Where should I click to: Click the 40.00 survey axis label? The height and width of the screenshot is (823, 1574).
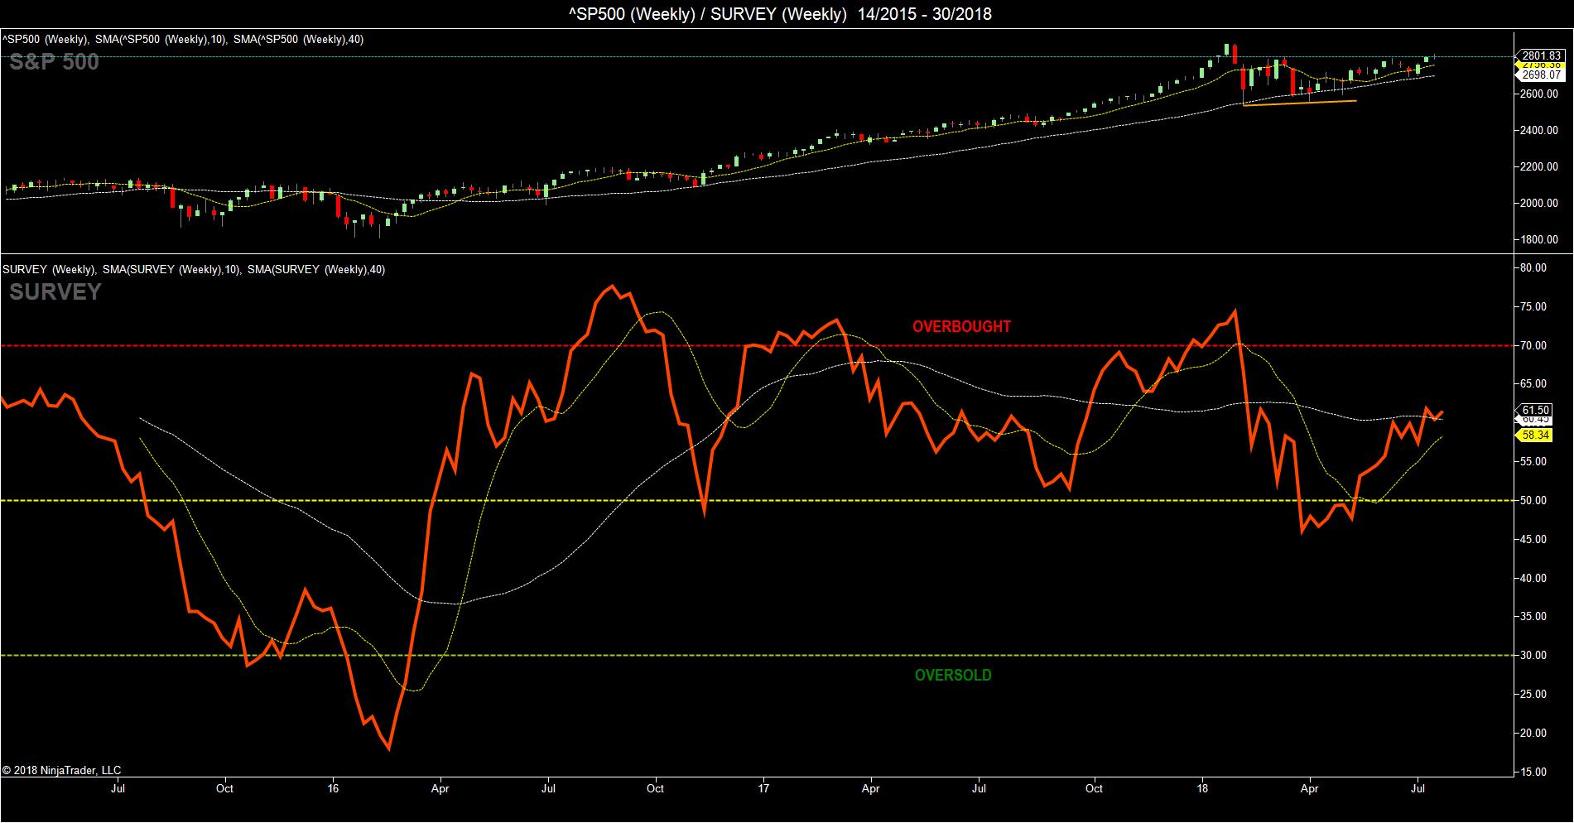(1534, 578)
